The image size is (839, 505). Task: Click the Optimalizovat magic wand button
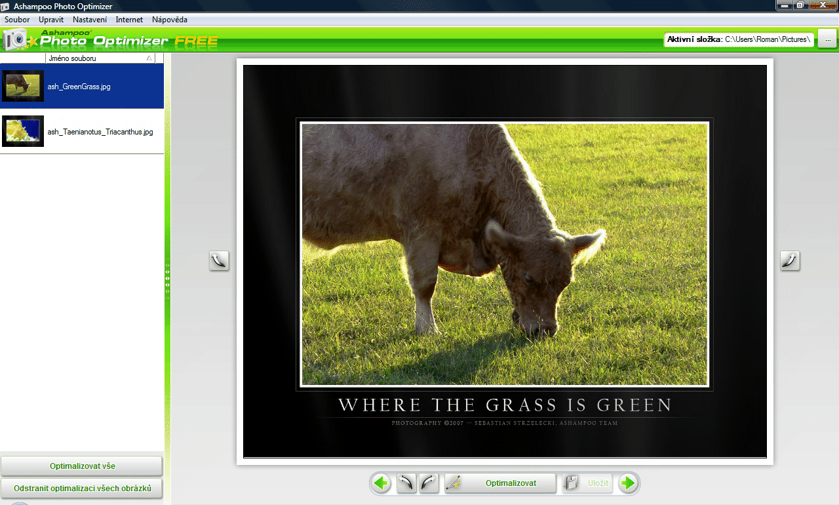point(500,483)
